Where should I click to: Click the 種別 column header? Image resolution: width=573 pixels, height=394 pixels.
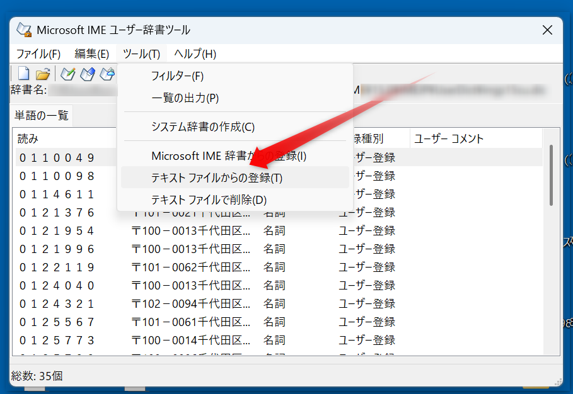(x=380, y=138)
